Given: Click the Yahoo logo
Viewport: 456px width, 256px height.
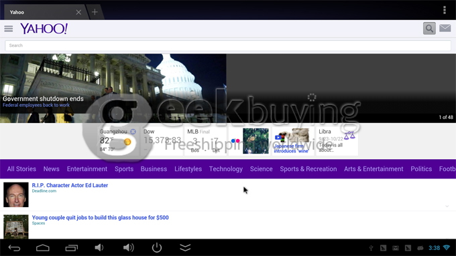Looking at the screenshot, I should (44, 29).
